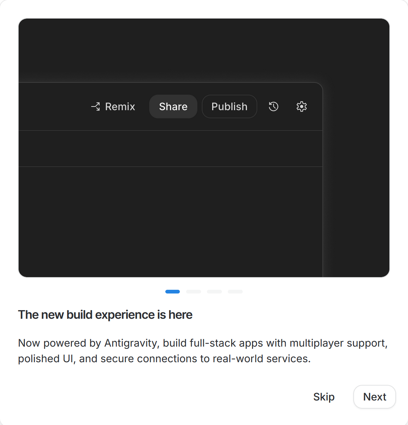Jump to the third slide indicator

click(x=214, y=292)
